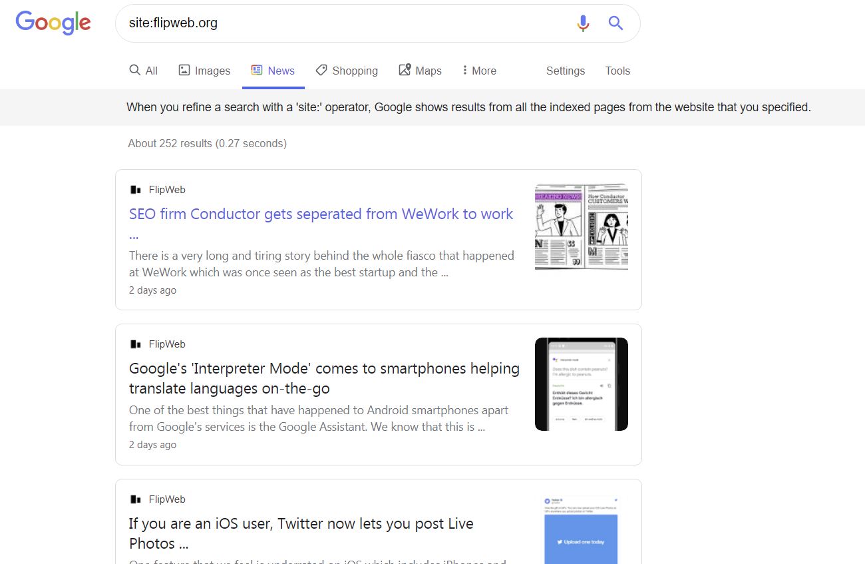Go to the Maps tab
865x564 pixels.
[x=420, y=71]
